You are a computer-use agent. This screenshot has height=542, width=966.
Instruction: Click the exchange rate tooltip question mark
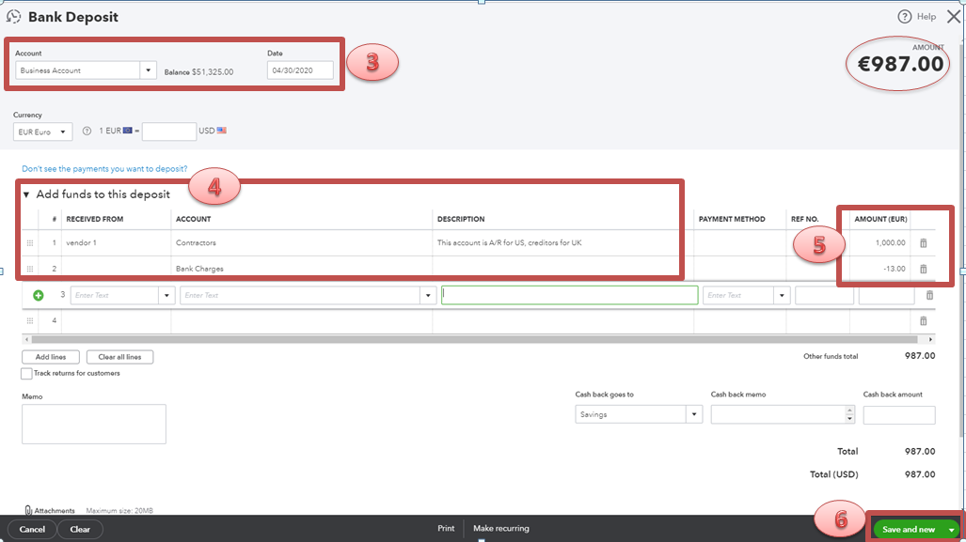pyautogui.click(x=86, y=130)
